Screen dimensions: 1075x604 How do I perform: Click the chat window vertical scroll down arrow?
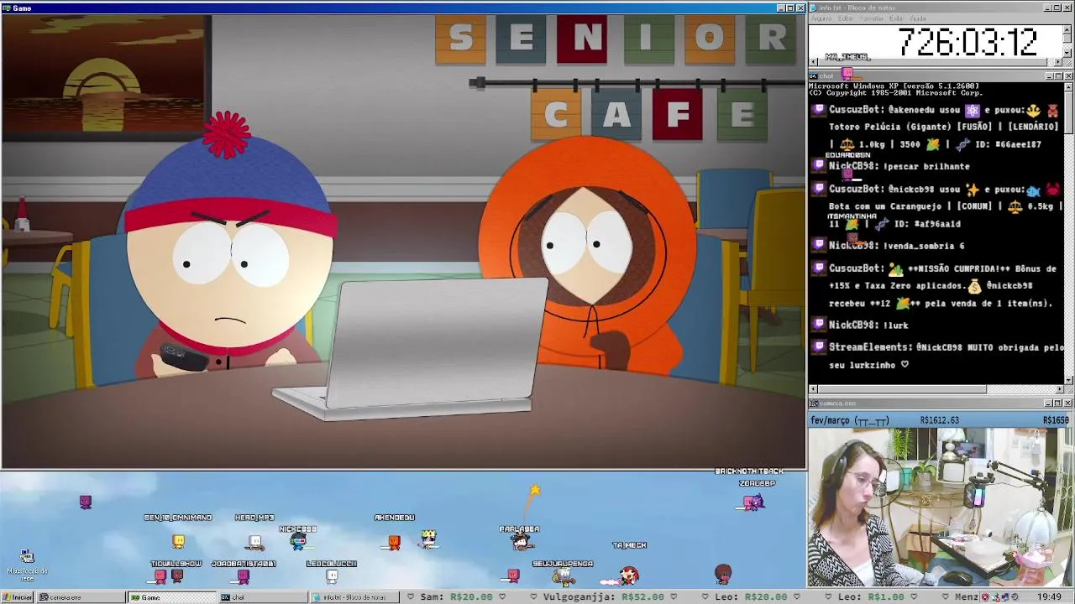tap(1068, 379)
